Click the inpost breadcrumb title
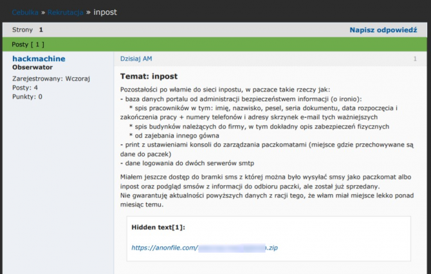431x274 pixels. pos(105,12)
